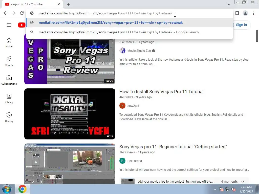Click description starting 'In this article I take a look'
Image resolution: width=259 pixels, height=194 pixels.
point(184,62)
